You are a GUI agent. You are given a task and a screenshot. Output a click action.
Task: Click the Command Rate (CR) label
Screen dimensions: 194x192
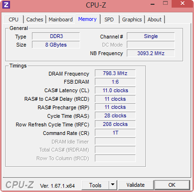[x=66, y=133]
